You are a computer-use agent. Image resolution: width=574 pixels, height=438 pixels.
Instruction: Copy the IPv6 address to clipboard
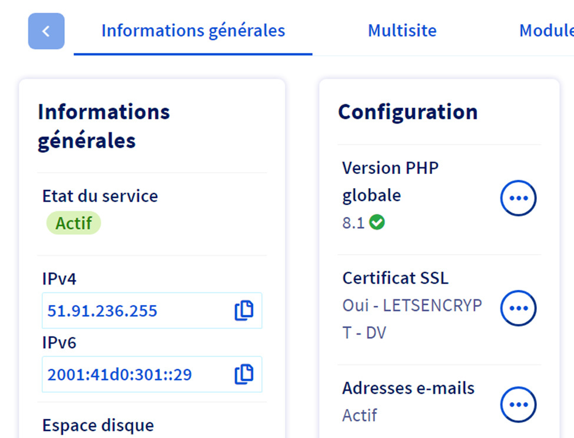coord(244,374)
